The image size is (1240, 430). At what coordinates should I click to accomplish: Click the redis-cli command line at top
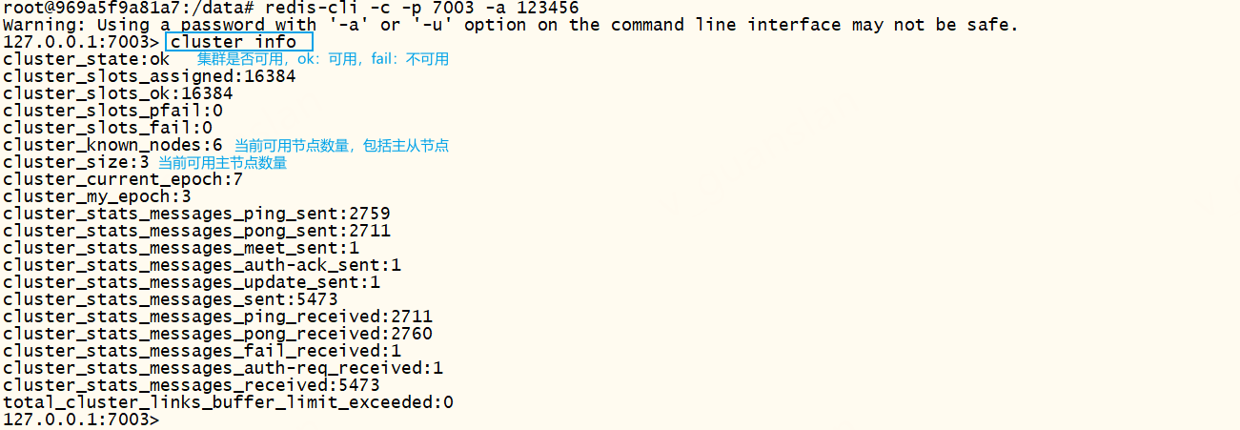(291, 8)
